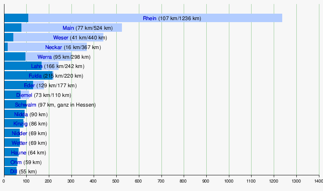The image size is (323, 191).
Task: Click the Ohm link
Action: click(x=16, y=162)
